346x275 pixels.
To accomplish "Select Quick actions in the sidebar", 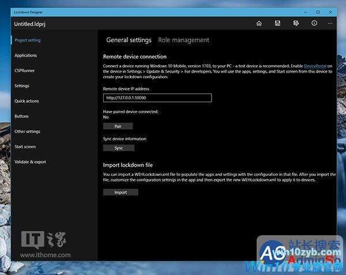I will (x=27, y=101).
